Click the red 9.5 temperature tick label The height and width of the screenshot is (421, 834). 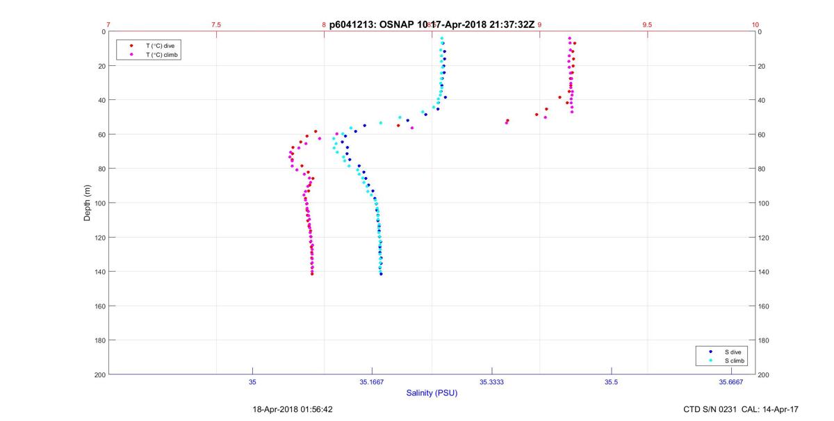(x=647, y=24)
